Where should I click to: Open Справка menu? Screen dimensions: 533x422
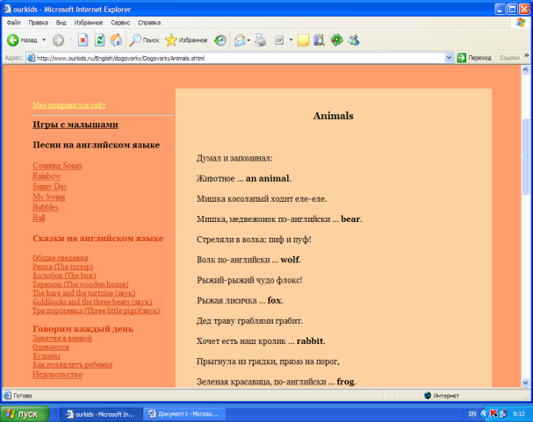coord(149,23)
